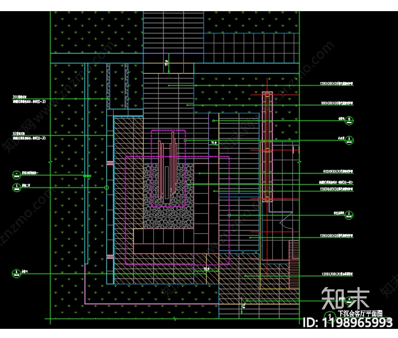
Task: Click the detail index bubble numbered 5
Action: [x=349, y=121]
